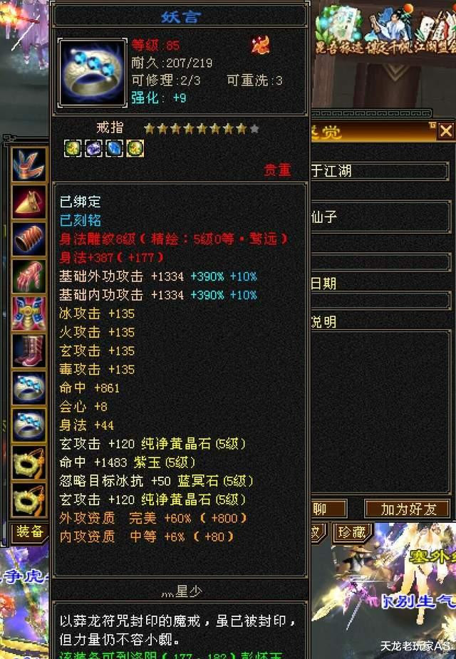
Task: Close the player info panel
Action: point(445,132)
